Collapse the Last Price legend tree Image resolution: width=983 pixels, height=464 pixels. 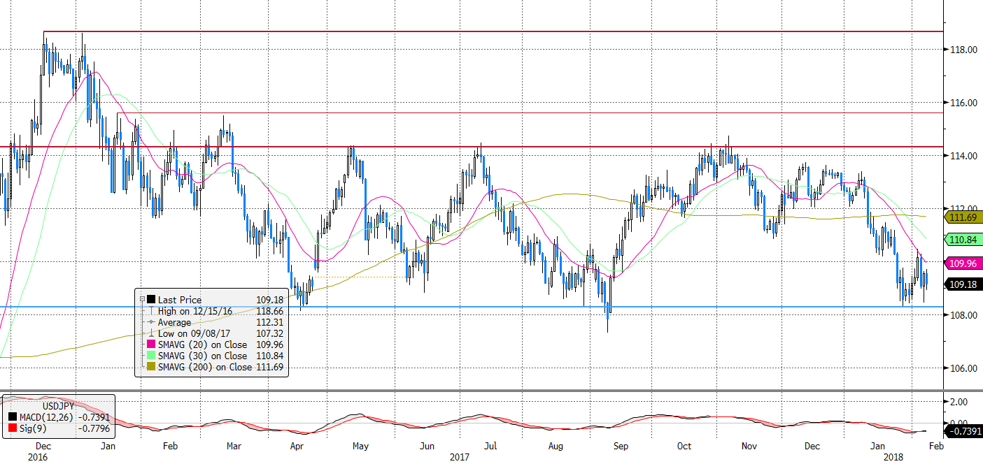[x=143, y=300]
